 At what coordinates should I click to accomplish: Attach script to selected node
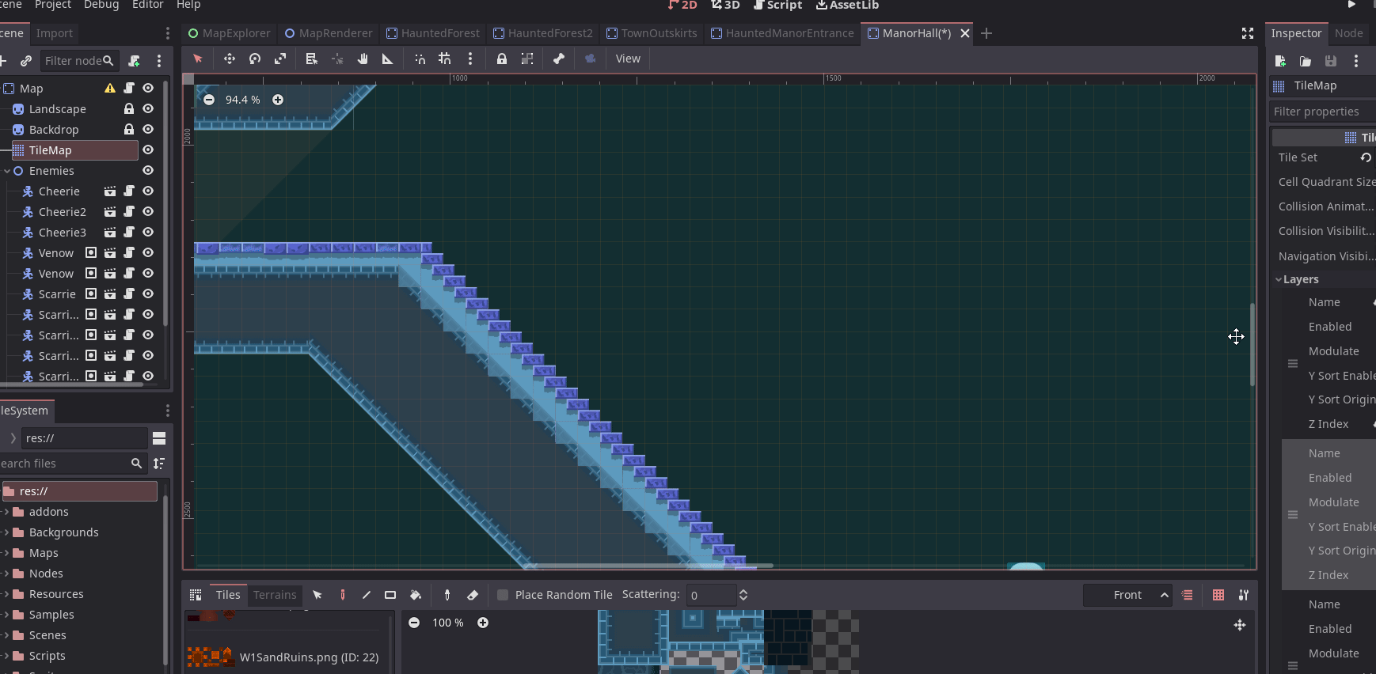pos(134,61)
